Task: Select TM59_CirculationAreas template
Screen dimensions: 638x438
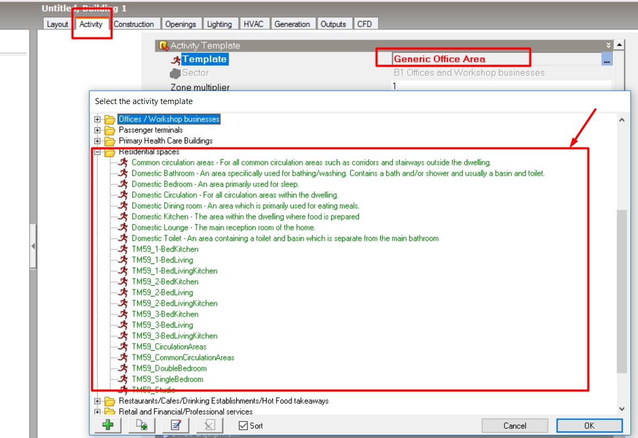Action: tap(169, 346)
